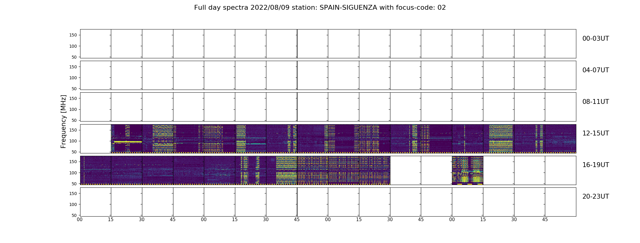Click the plot title mentioning SPAIN-SIGUENZA
The image size is (640, 243).
click(x=320, y=8)
